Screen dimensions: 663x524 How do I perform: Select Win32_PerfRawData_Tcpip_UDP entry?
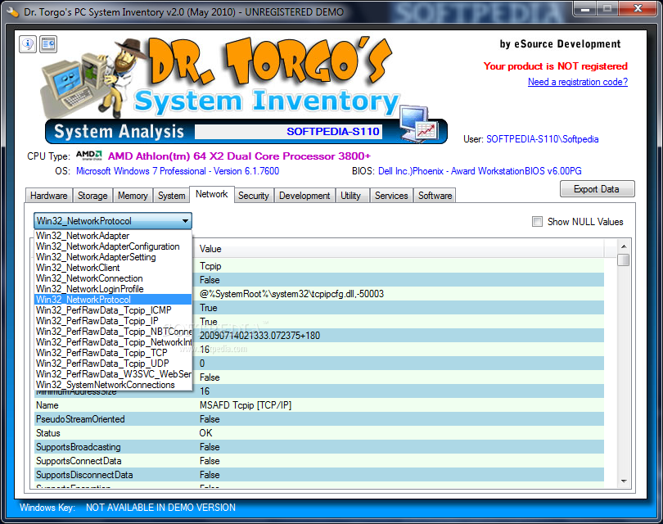tap(112, 364)
